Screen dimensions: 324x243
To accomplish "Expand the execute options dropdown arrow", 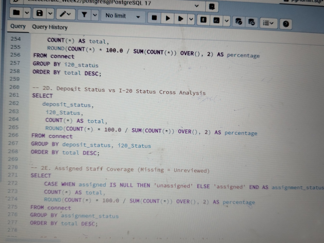I will tap(191, 19).
